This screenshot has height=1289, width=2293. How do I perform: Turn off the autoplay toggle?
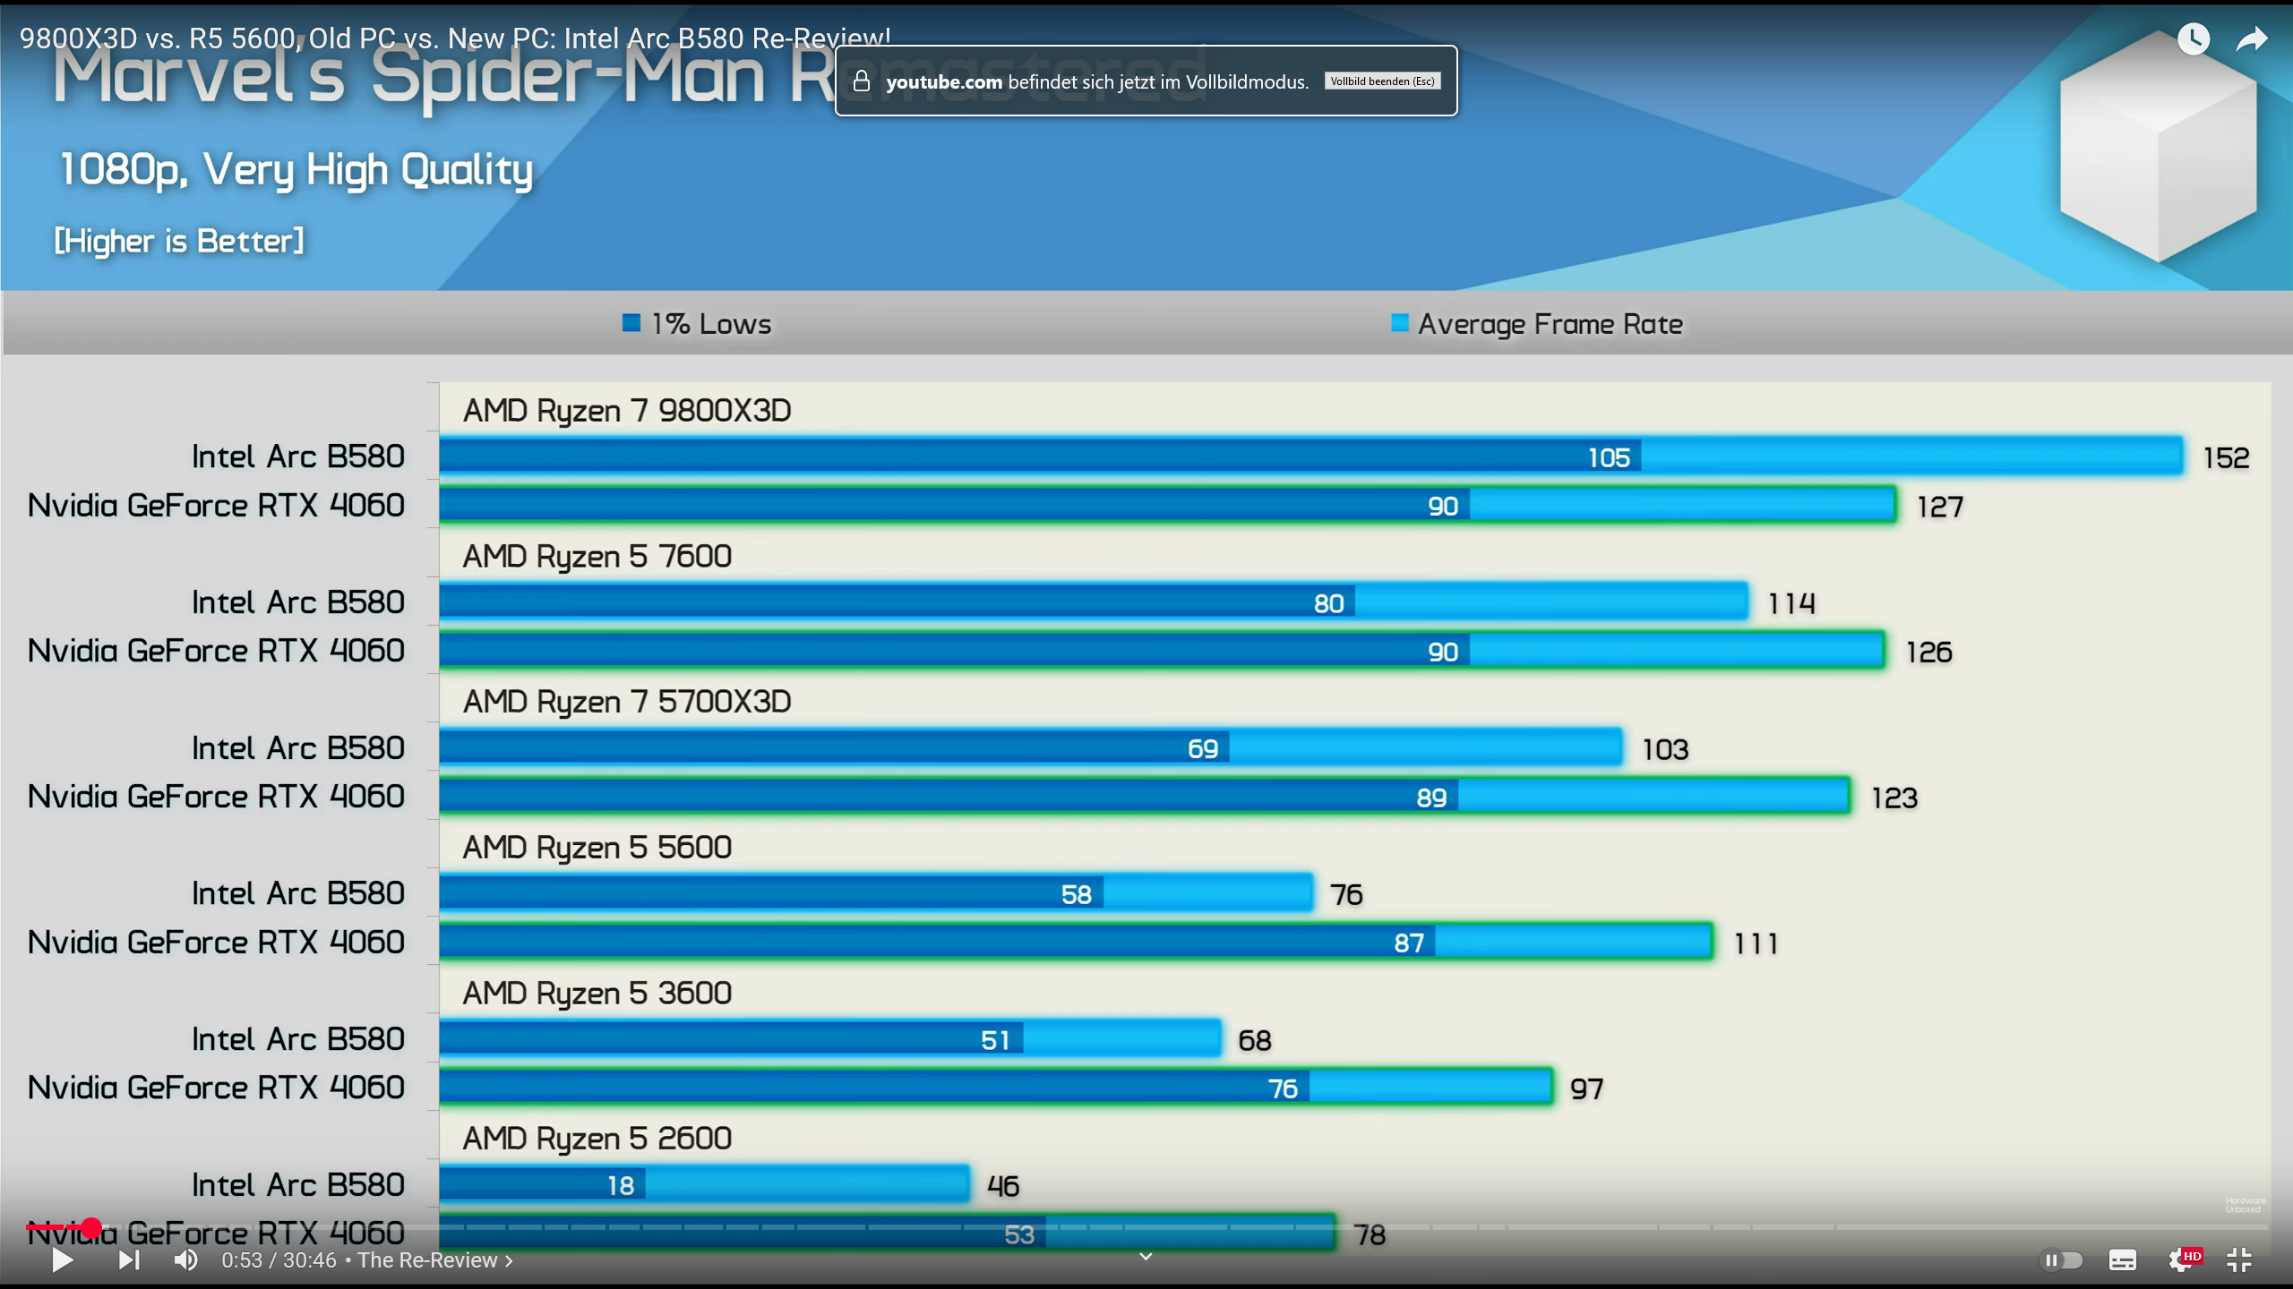pos(2061,1259)
